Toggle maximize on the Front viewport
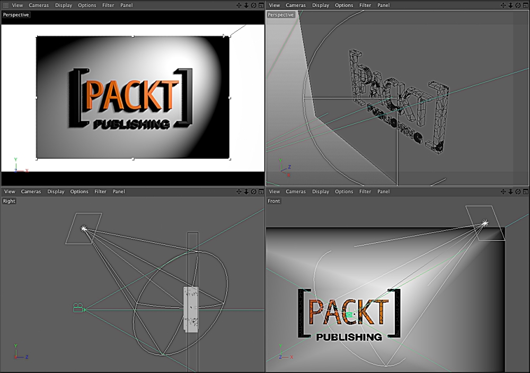Viewport: 530px width, 373px height. tap(525, 192)
